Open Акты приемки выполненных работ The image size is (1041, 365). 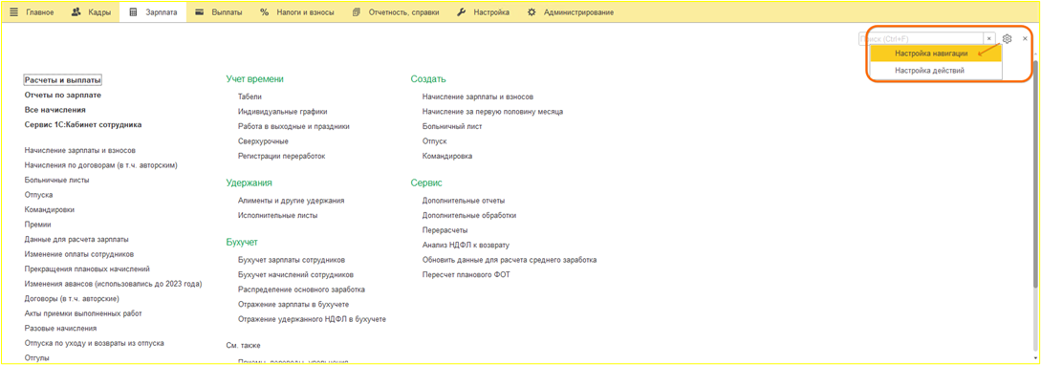83,313
